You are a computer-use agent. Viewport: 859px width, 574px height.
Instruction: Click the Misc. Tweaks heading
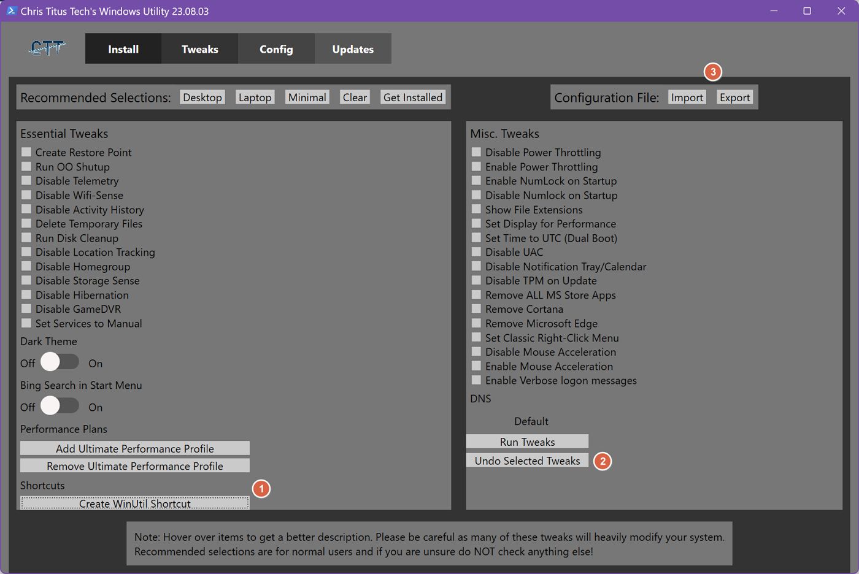pyautogui.click(x=505, y=134)
